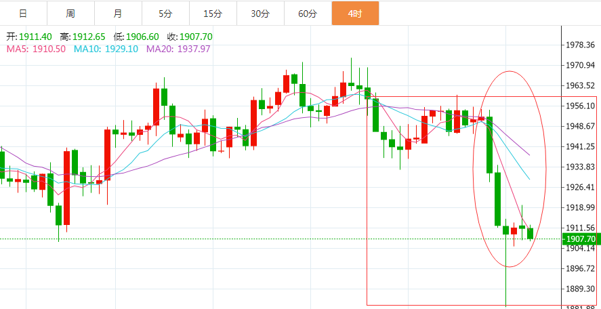
Task: Select the 60分 timeframe tab
Action: (308, 14)
